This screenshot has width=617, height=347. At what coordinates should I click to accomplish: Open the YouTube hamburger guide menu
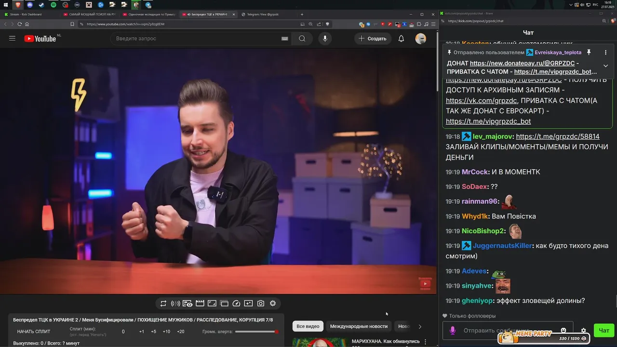[x=13, y=39]
